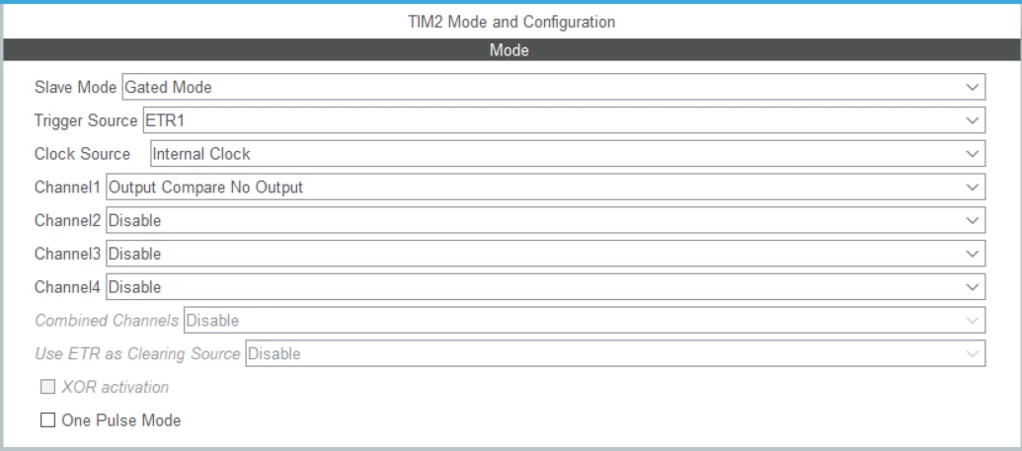Expand Channel2 dropdown chevron
Image resolution: width=1022 pixels, height=451 pixels.
[x=972, y=220]
